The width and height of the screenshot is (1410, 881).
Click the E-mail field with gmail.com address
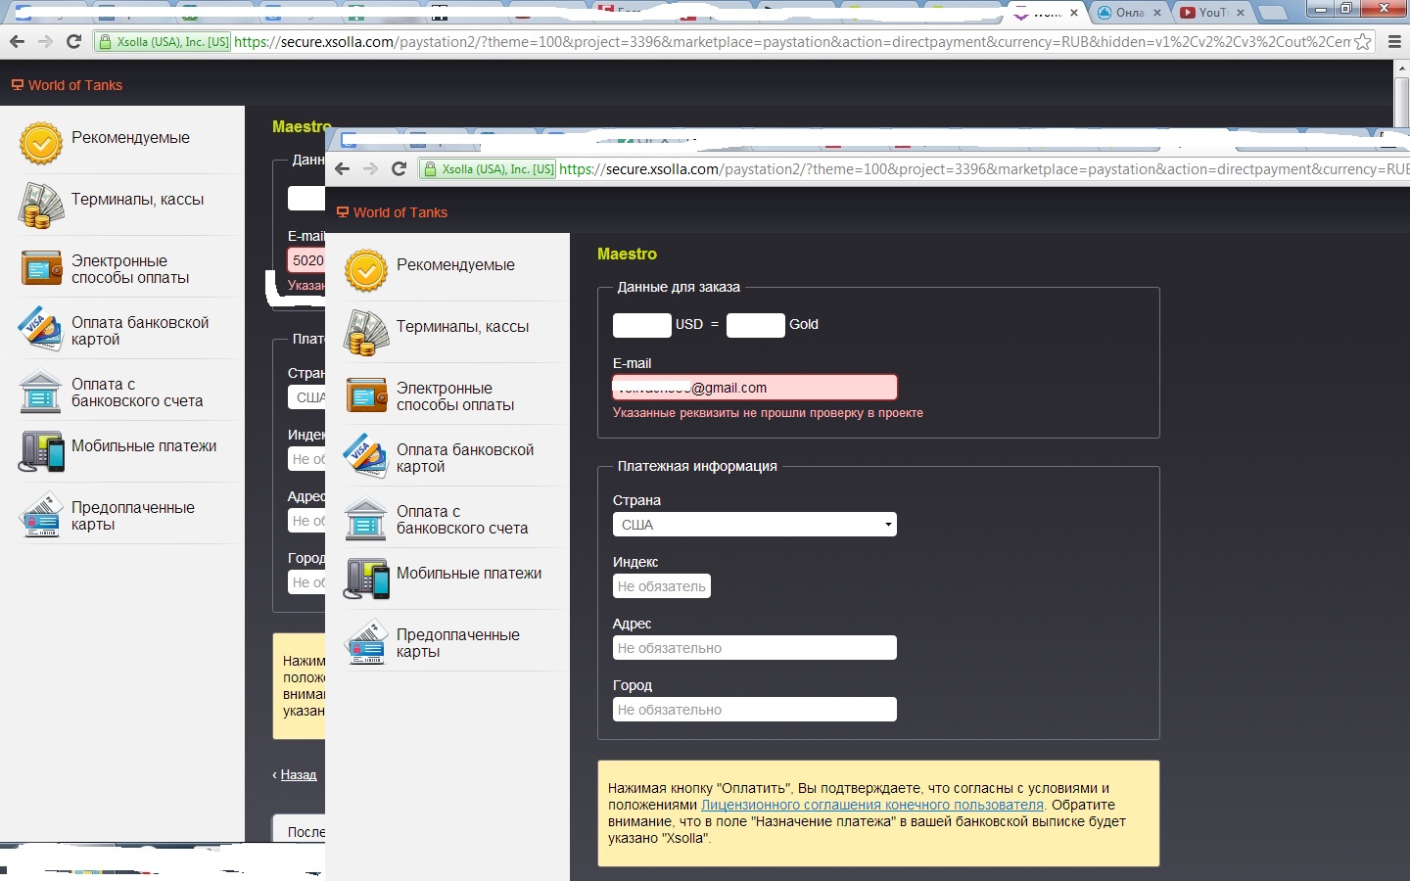pos(755,388)
